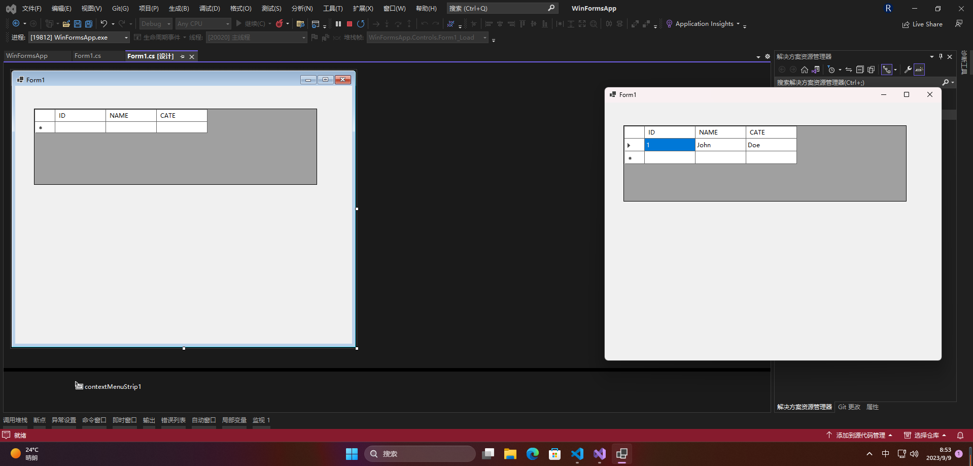
Task: Open the stack frame Form1_Load dropdown
Action: 427,38
